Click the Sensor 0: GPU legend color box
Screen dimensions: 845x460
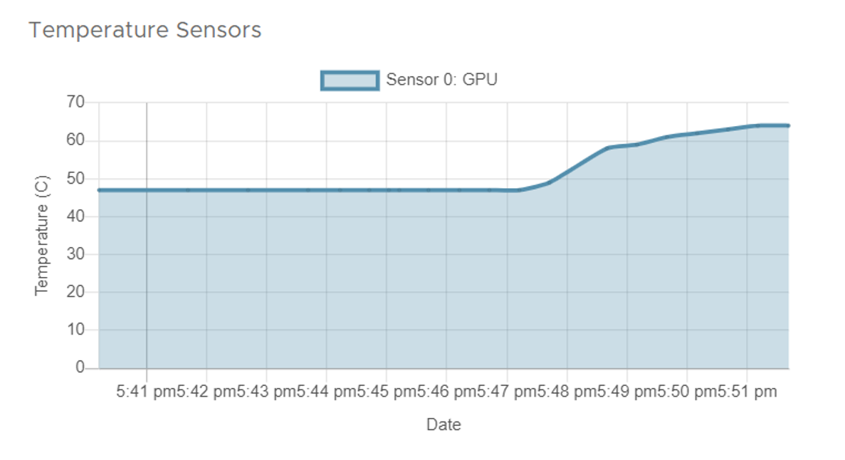pyautogui.click(x=350, y=80)
